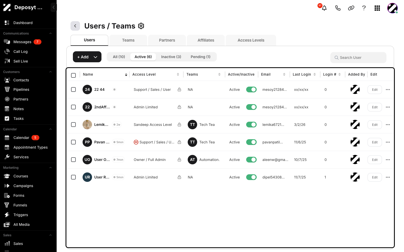This screenshot has width=404, height=252.
Task: Switch to the Affiliates tab
Action: tap(206, 40)
